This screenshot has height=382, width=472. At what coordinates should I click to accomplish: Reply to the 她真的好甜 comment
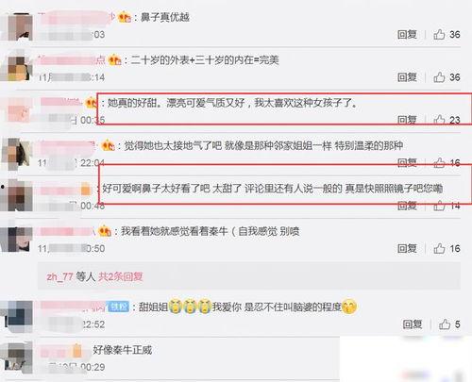click(407, 120)
